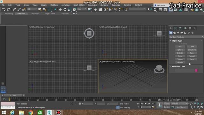Screen dimensions: 204x115
Task: Click Use Pivot Point Center icon
Action: pos(90,9)
